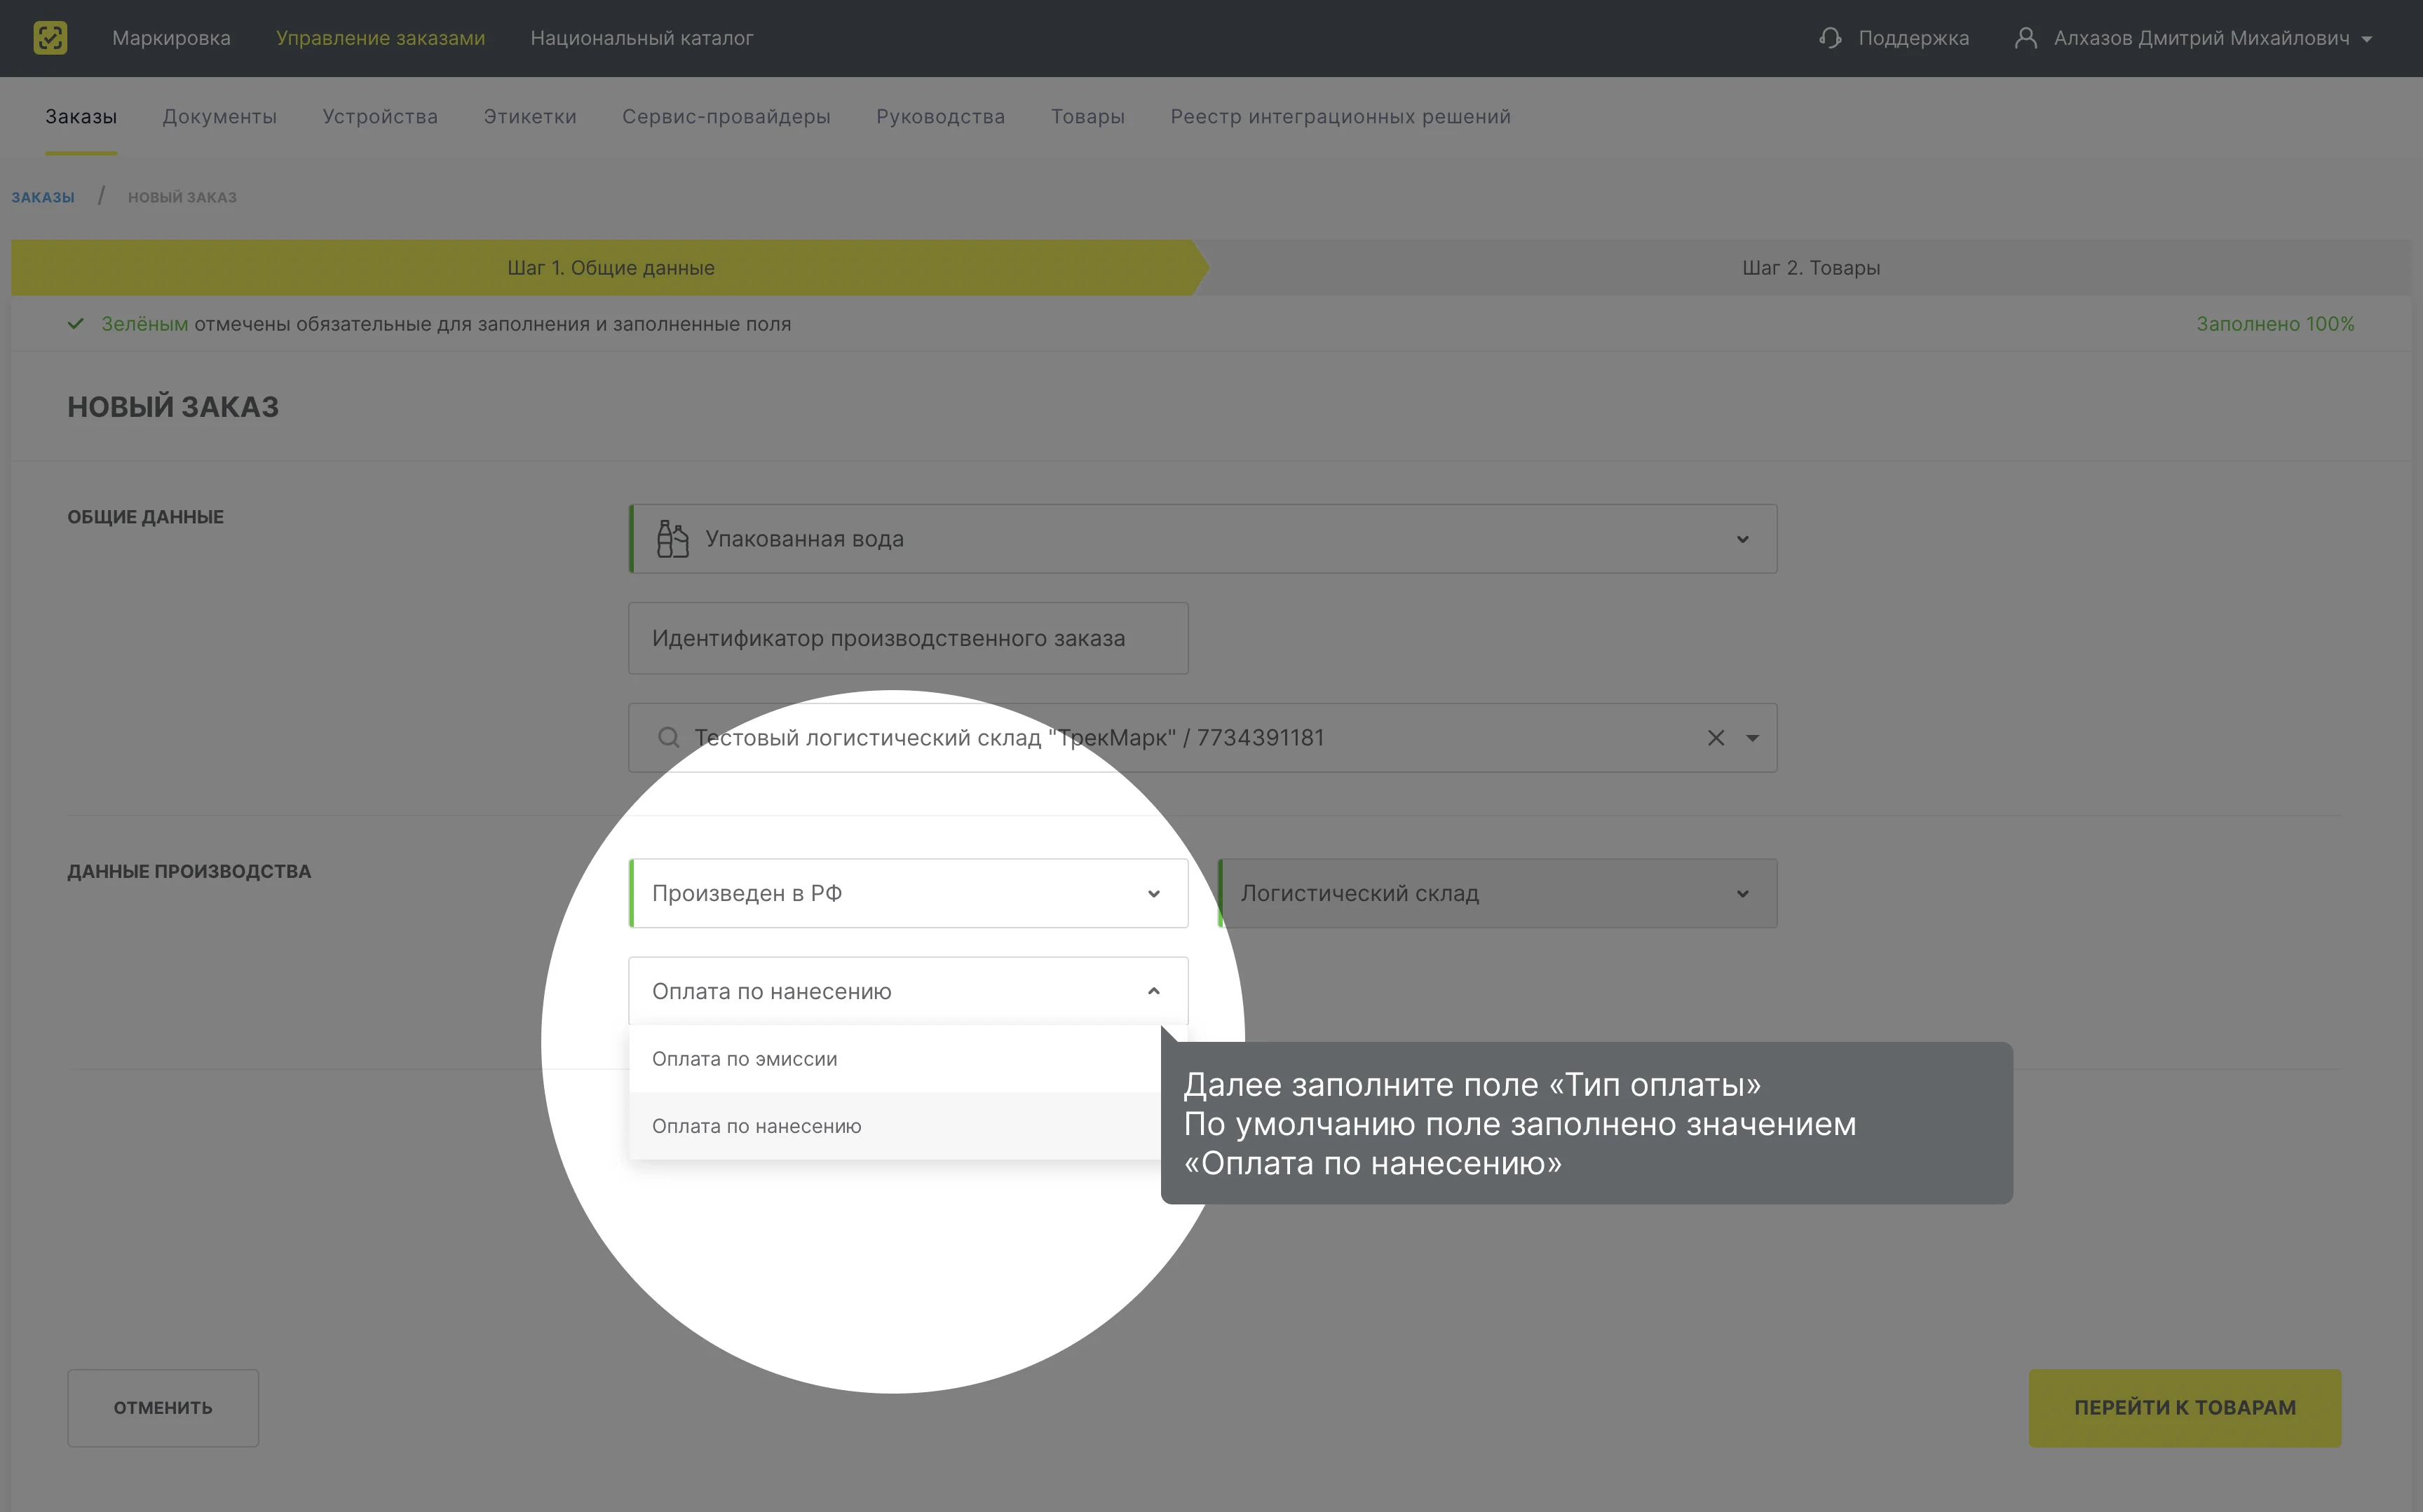Click the ОБЩИЕ ДАННЫЕ section label
Viewport: 2423px width, 1512px height.
pyautogui.click(x=145, y=517)
